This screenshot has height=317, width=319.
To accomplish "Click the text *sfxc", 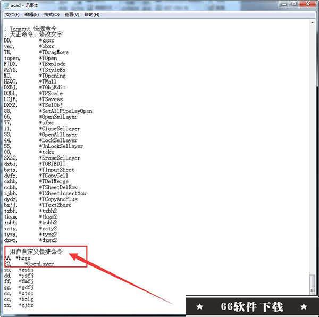I will [x=47, y=123].
